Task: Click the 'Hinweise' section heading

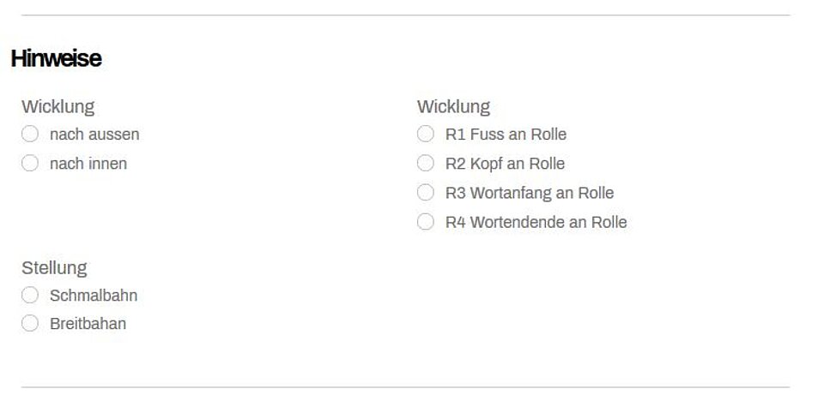Action: [56, 58]
